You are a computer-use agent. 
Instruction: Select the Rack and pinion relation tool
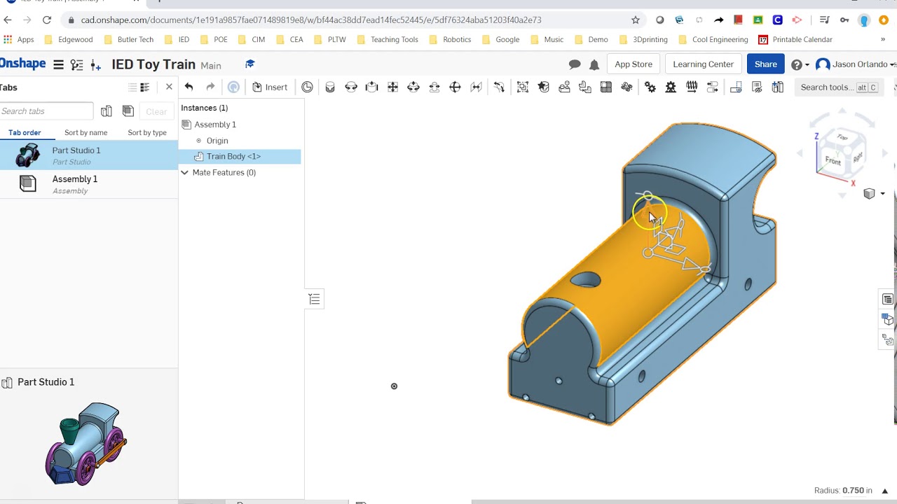671,87
